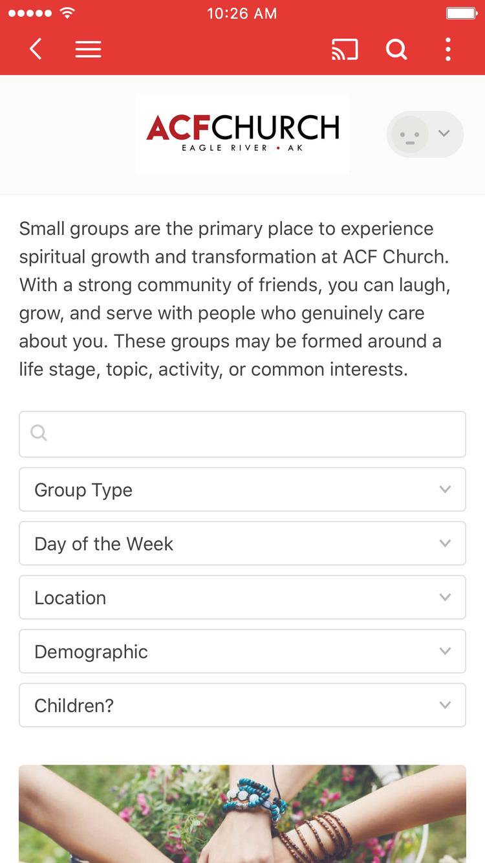Tap the Wi-Fi status indicator
Viewport: 485px width, 863px height.
tap(67, 14)
